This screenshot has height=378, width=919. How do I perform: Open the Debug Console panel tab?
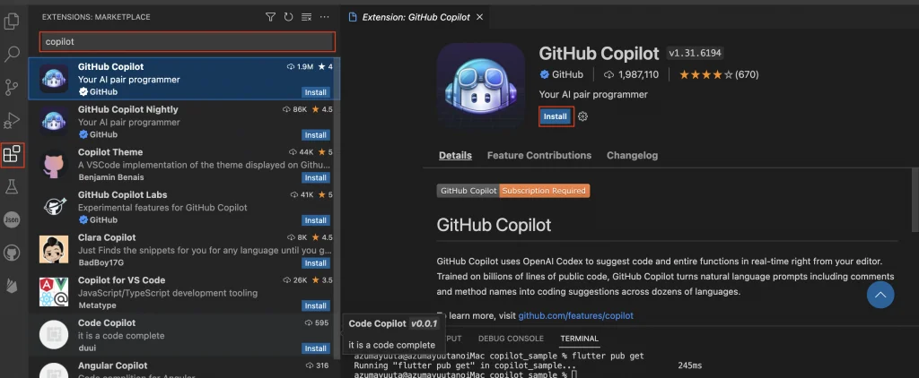click(510, 339)
